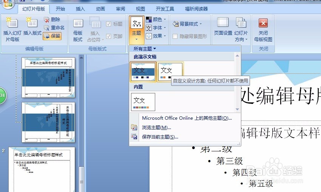Select second layout thumbnail with vertical title
This screenshot has height=192, width=321.
pyautogui.click(x=48, y=122)
